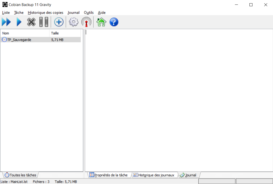This screenshot has height=184, width=273.
Task: Click the red antenna broadcast icon
Action: [86, 22]
